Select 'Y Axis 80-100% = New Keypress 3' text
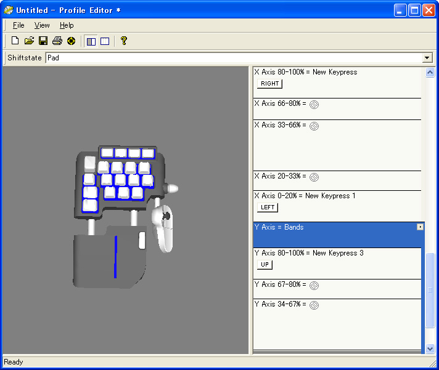Screen dimensions: 439x370 tap(309, 253)
